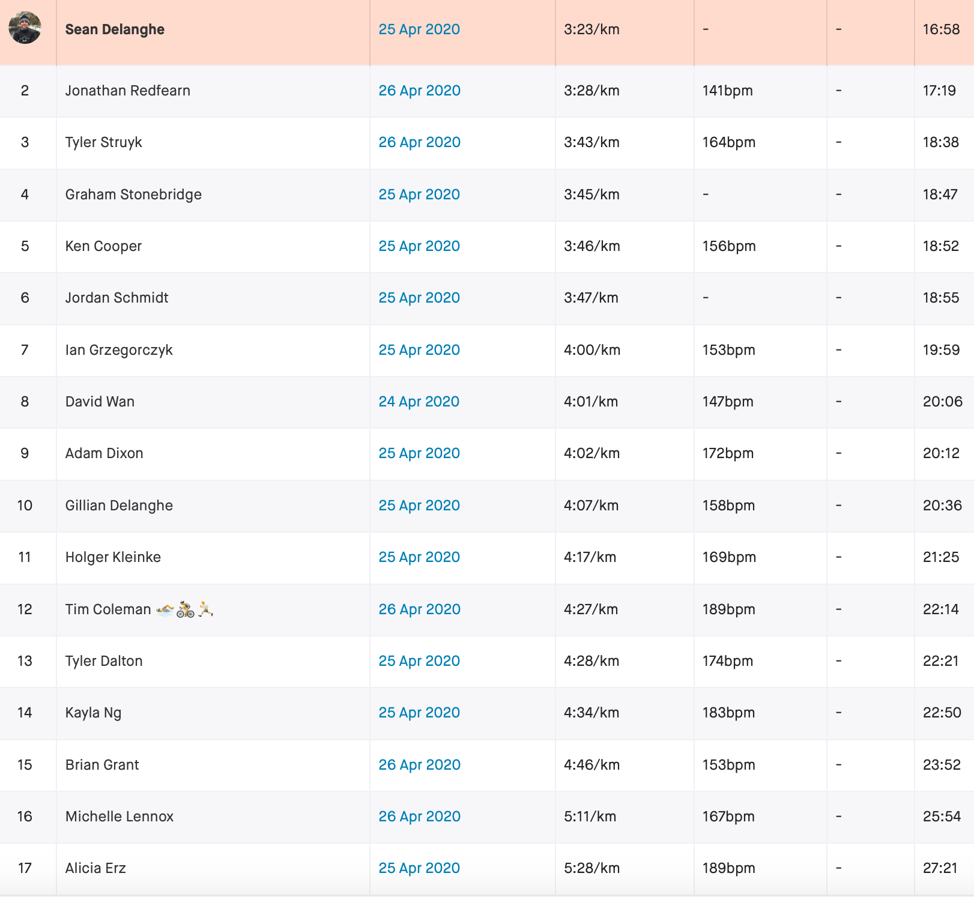Open Sean Delanghe's 25 Apr 2020 activity

click(419, 29)
